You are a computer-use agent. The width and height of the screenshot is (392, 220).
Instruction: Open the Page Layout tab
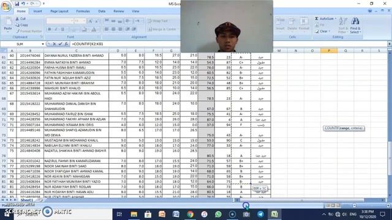tap(59, 11)
